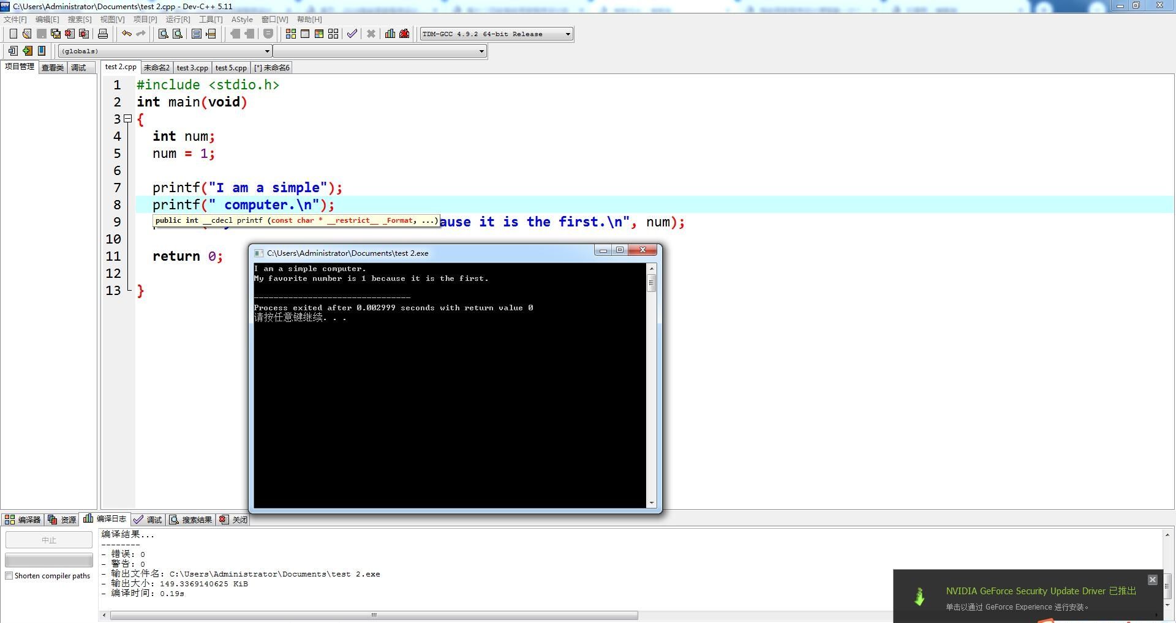
Task: Start debugging with the checkmark debug icon
Action: pyautogui.click(x=352, y=34)
